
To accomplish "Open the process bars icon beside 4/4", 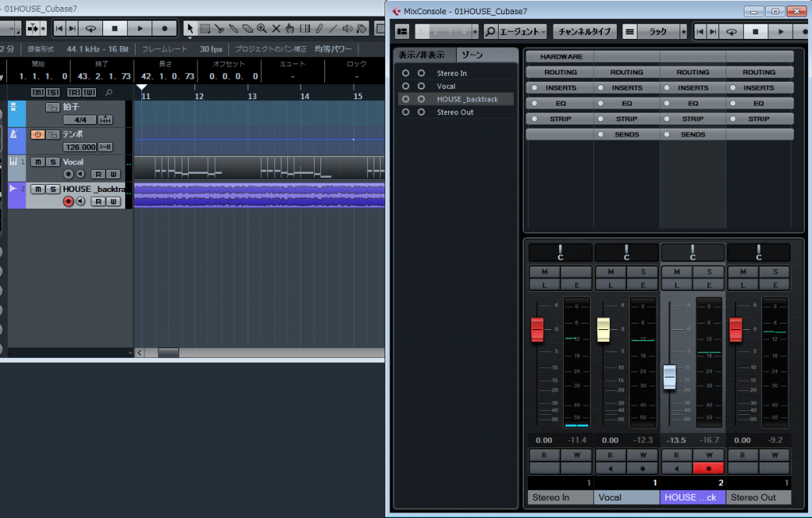I will (105, 120).
